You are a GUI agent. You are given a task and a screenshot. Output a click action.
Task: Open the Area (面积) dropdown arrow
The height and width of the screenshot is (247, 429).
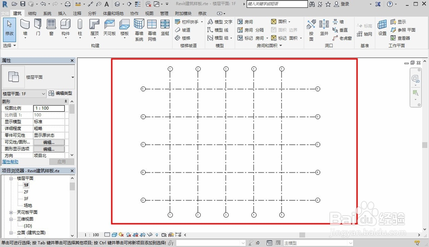coord(289,22)
